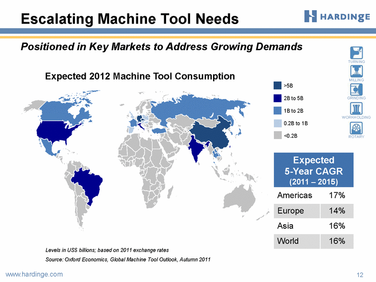This screenshot has height=282, width=376.
Task: Select the Grinding icon
Action: pyautogui.click(x=356, y=89)
